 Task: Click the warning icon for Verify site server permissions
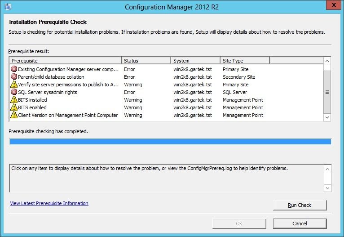click(x=14, y=85)
